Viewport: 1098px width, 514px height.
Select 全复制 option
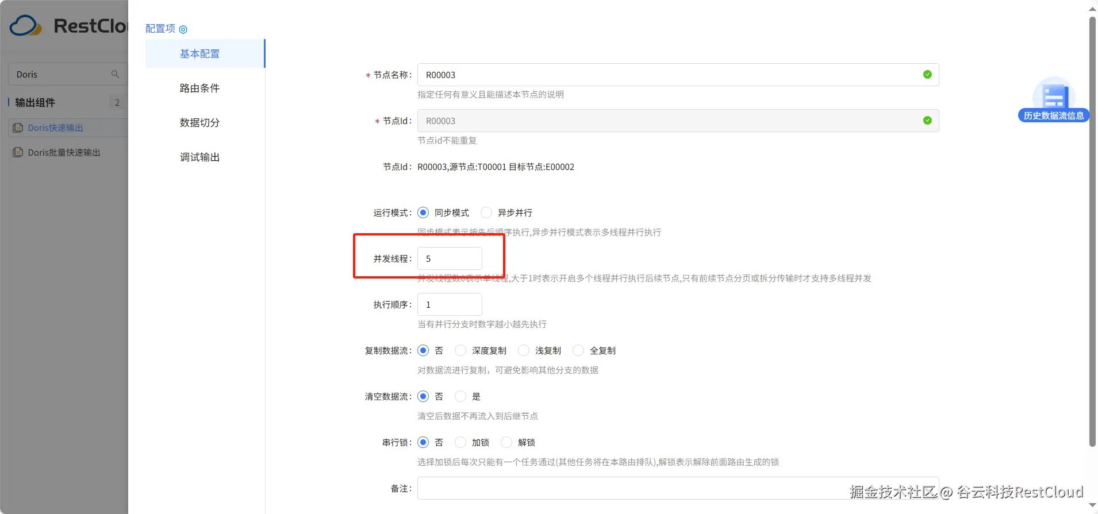coord(578,350)
